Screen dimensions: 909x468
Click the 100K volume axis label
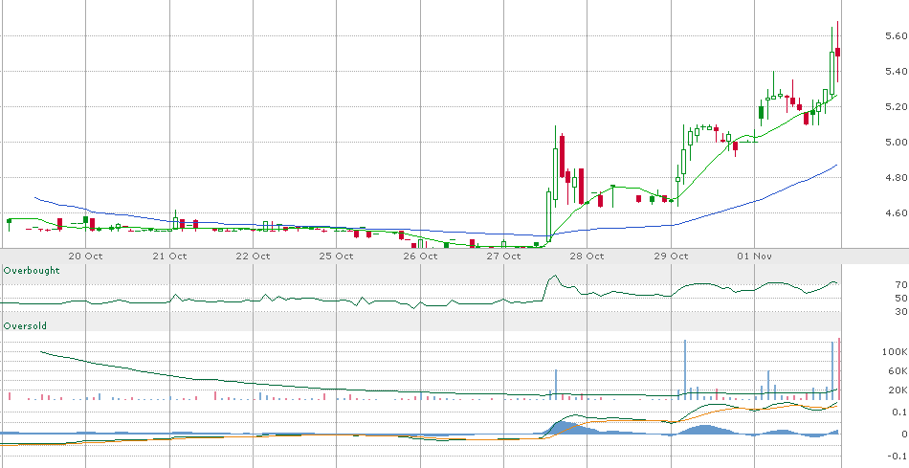(x=895, y=352)
